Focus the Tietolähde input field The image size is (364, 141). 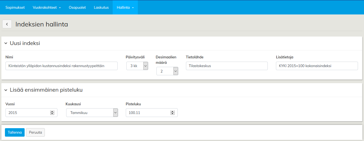pyautogui.click(x=226, y=66)
